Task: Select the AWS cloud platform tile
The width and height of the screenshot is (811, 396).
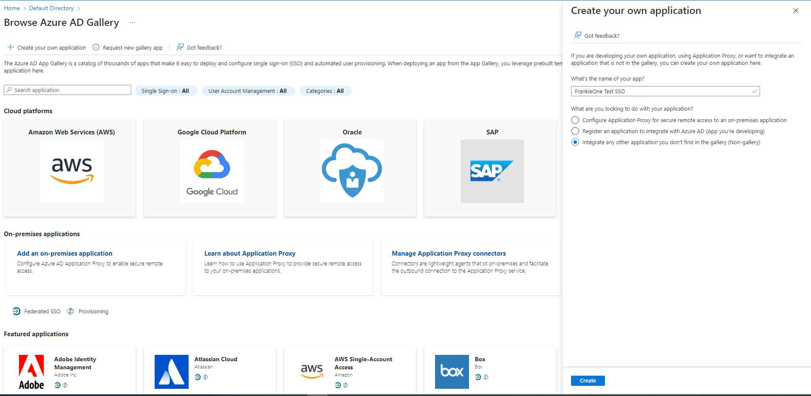Action: [71, 171]
